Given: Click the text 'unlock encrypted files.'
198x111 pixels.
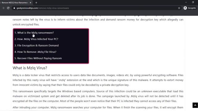Looking at the screenshot, I should (26, 25).
